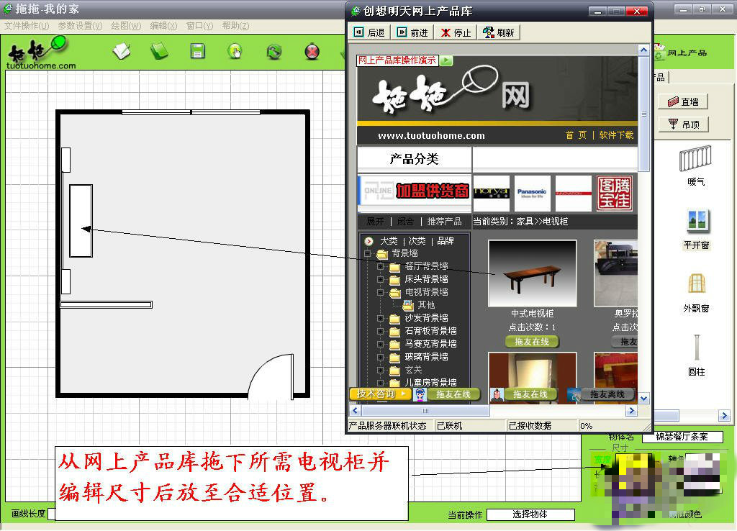Click the green open-book icon in the toolbar
The image size is (737, 531).
[x=159, y=51]
